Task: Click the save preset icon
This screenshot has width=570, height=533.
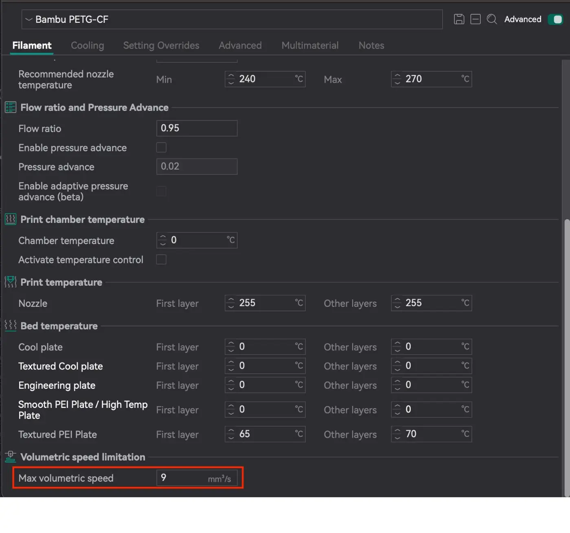Action: 459,19
